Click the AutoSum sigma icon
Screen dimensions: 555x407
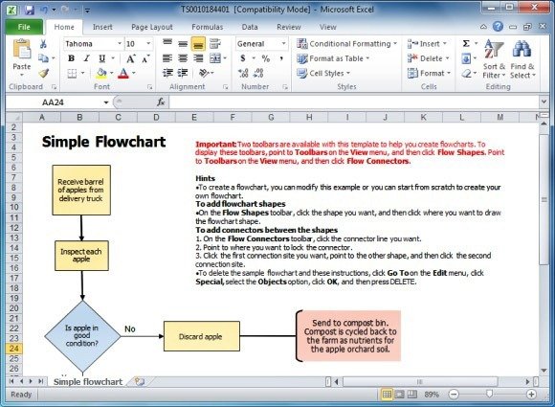466,43
